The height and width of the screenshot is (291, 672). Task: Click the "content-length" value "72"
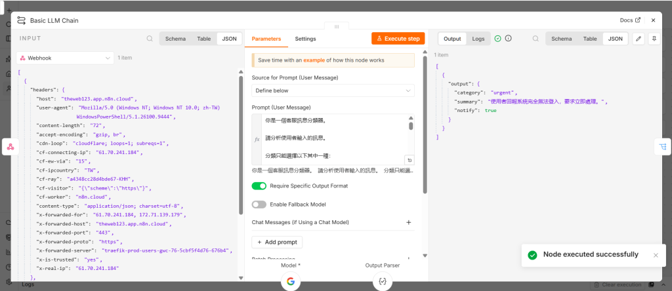point(96,125)
